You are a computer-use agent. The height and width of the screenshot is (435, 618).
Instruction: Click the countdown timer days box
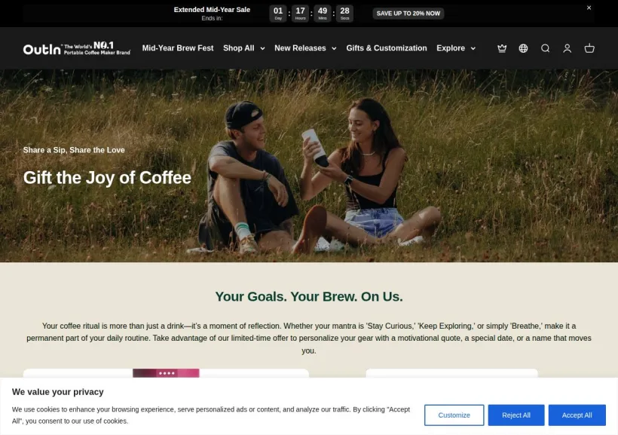278,14
